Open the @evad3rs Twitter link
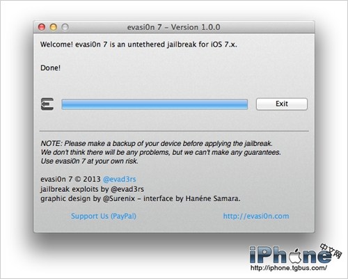 coord(120,179)
